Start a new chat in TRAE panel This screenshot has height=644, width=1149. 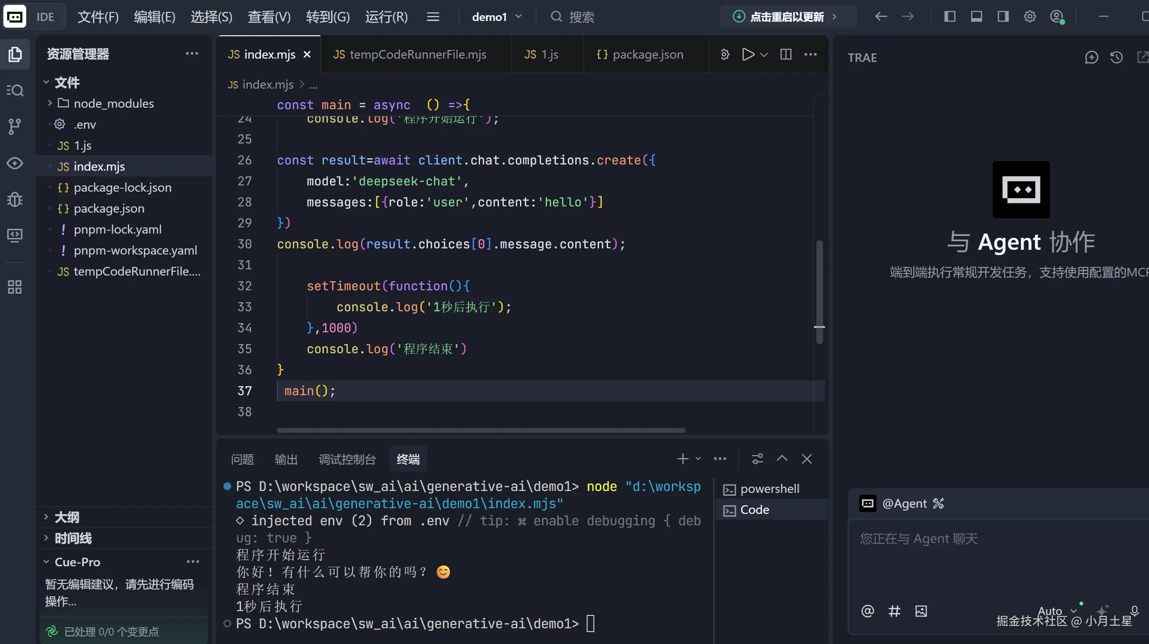(x=1091, y=58)
